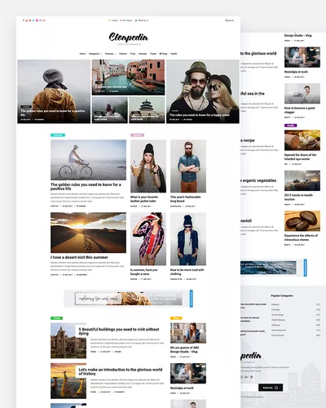
Task: Open 'How to be more cool with clothing'
Action: pos(187,272)
